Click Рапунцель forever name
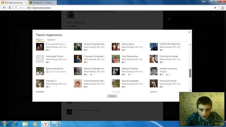226x127 pixels. click(x=168, y=81)
